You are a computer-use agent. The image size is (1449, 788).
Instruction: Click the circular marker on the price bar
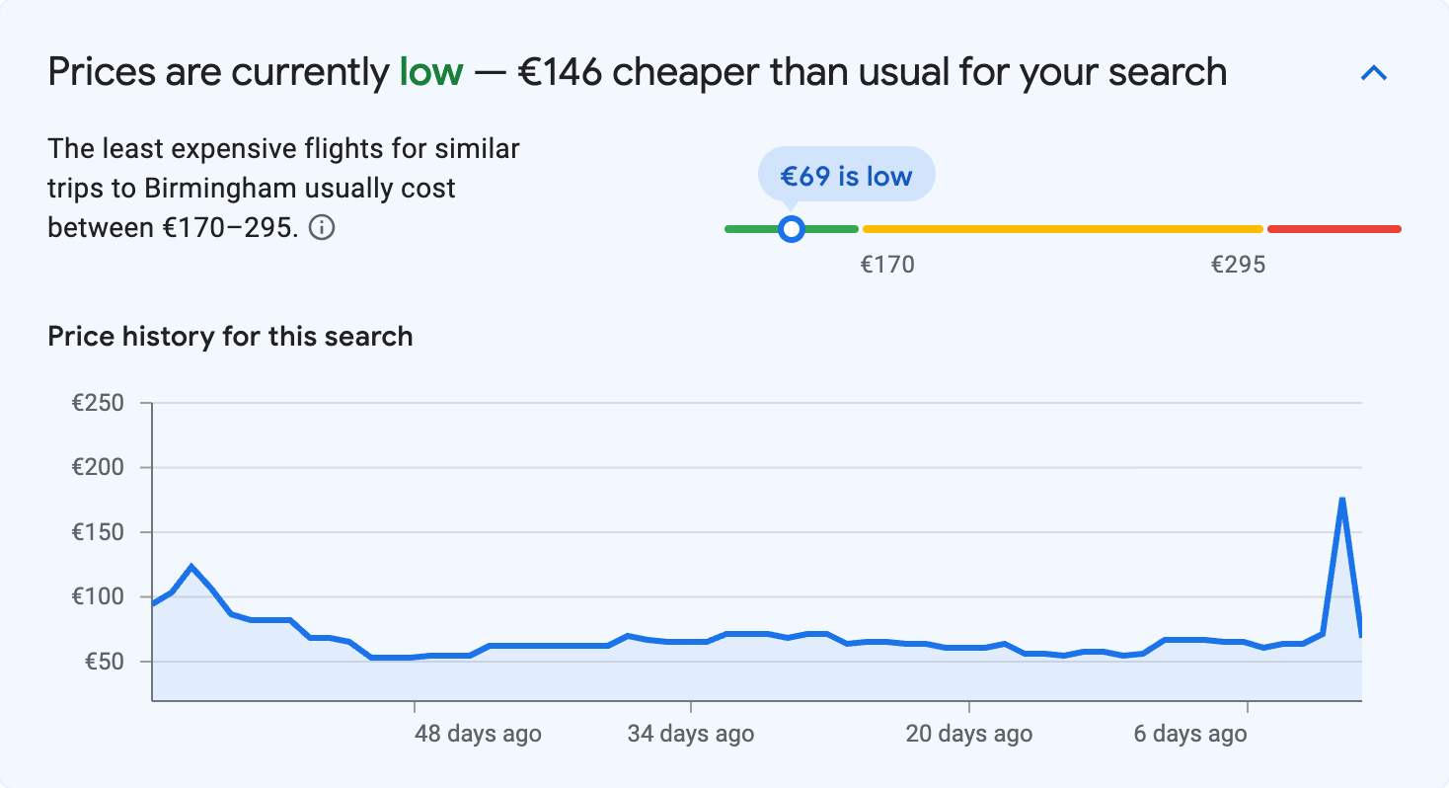(791, 228)
